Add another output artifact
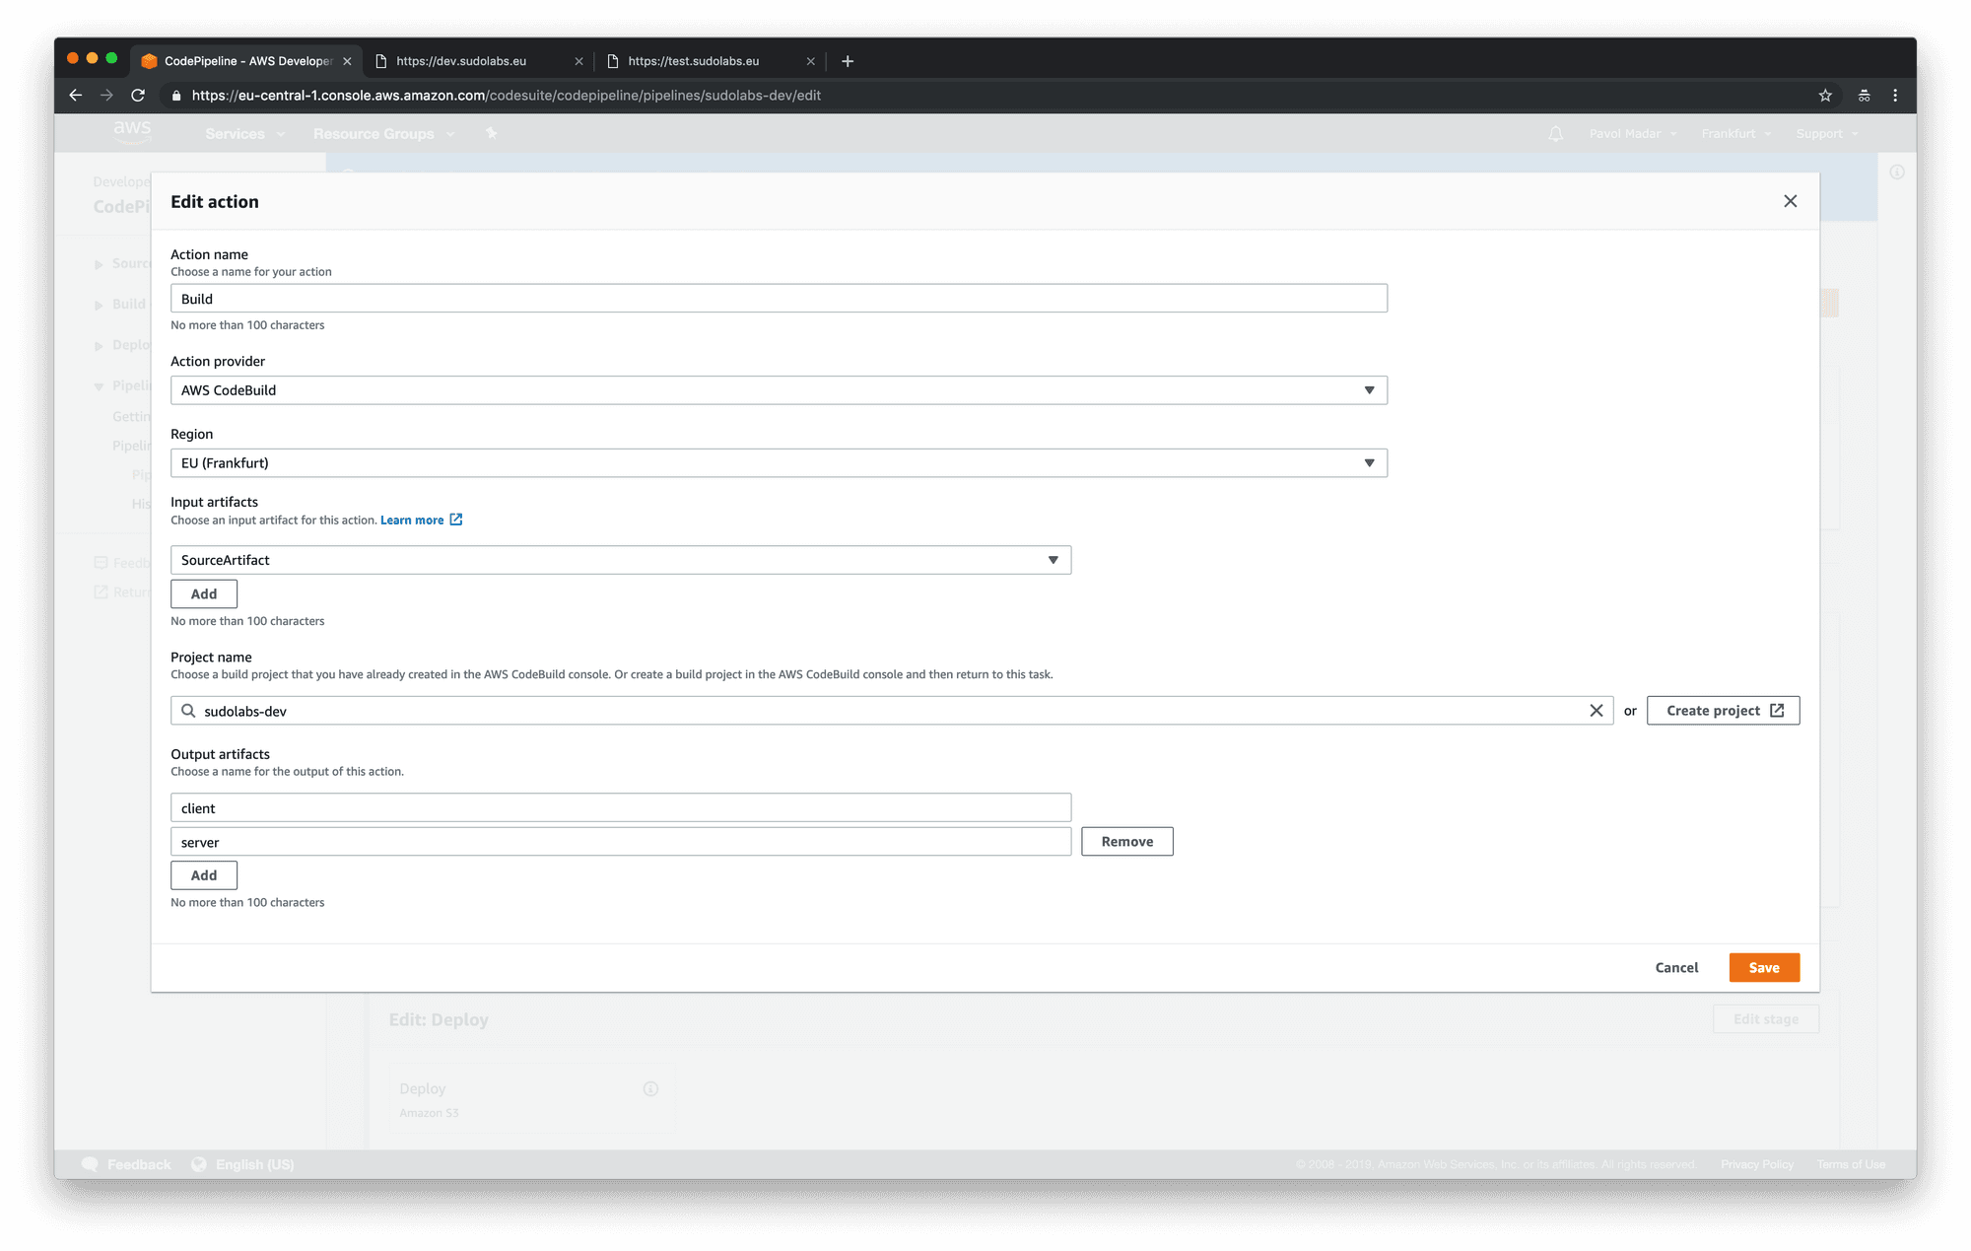The width and height of the screenshot is (1971, 1251). click(204, 875)
